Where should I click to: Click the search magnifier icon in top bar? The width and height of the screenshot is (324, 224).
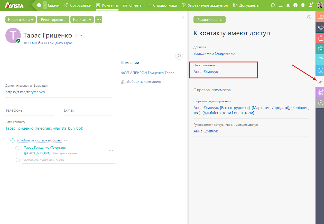(x=273, y=5)
